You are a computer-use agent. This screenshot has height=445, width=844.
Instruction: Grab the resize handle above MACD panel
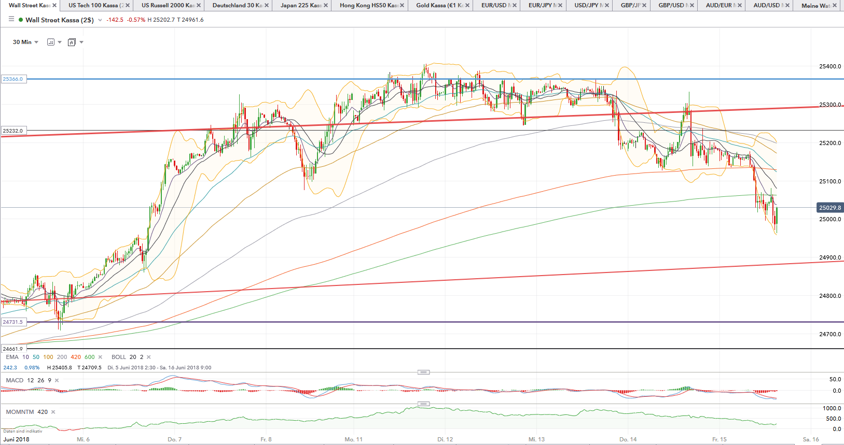(x=423, y=372)
